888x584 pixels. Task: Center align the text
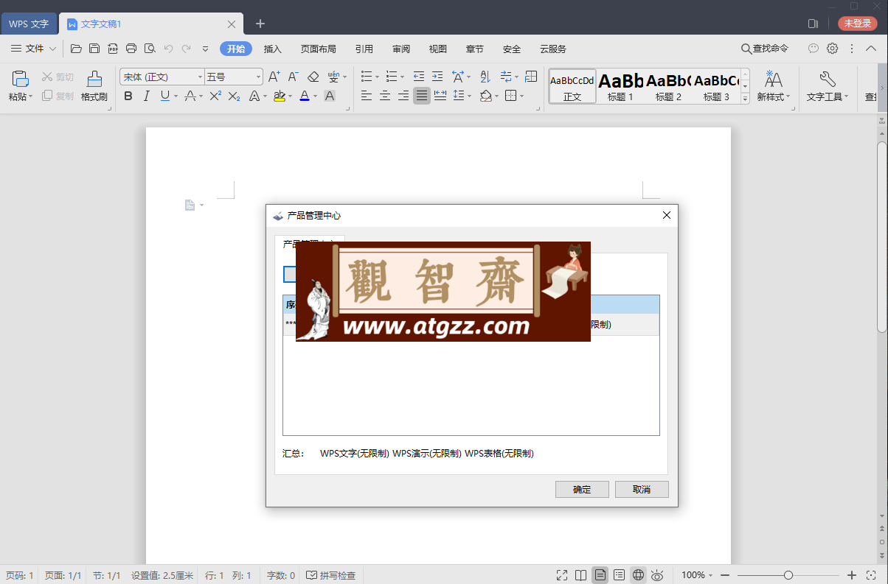[385, 96]
